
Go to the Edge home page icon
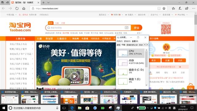point(24,8)
